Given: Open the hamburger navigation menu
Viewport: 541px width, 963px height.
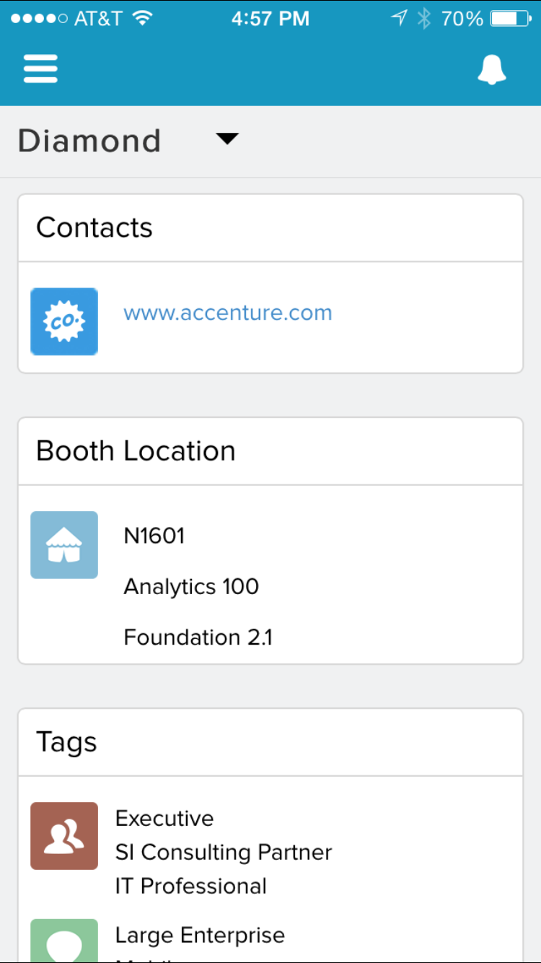Looking at the screenshot, I should point(40,70).
